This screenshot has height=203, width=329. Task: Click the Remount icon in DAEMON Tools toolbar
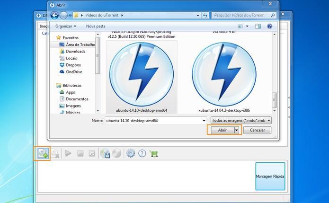92,154
